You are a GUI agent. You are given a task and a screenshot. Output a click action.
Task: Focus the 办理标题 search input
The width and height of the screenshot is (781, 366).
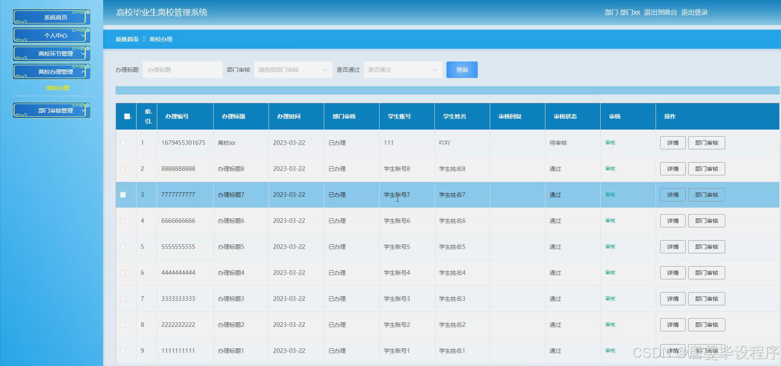coord(183,70)
